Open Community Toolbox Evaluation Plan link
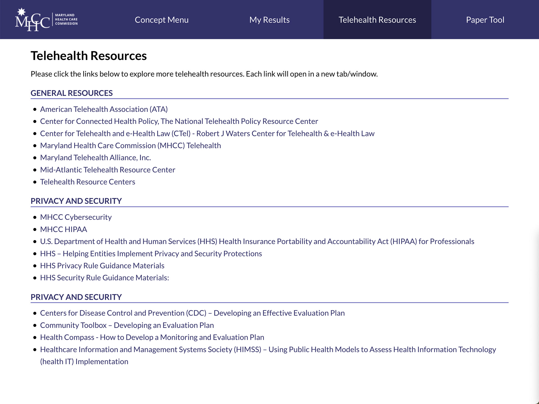This screenshot has height=404, width=539. (127, 325)
